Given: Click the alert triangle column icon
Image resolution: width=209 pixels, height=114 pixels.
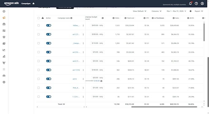Looking at the screenshot, I should coord(43,18).
